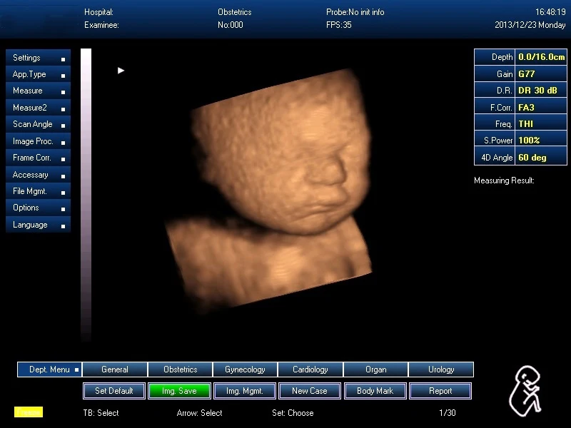Screen dimensions: 571x428
Task: Click the fetus Body Mark icon
Action: 527,391
